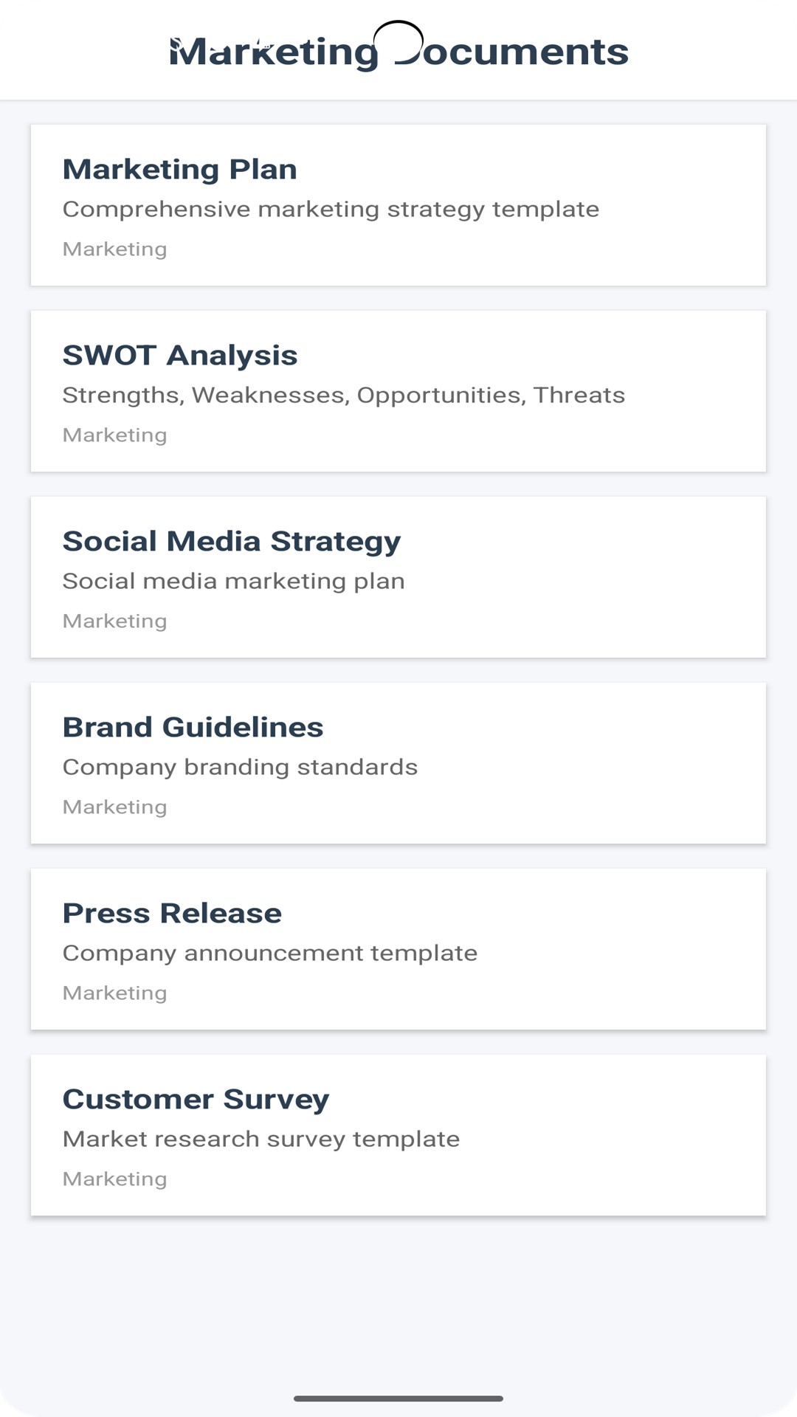
Task: Tap 'Company announcement template' description
Action: (x=270, y=954)
